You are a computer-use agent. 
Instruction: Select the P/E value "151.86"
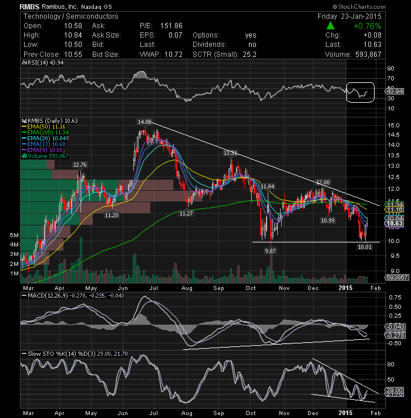click(x=171, y=26)
